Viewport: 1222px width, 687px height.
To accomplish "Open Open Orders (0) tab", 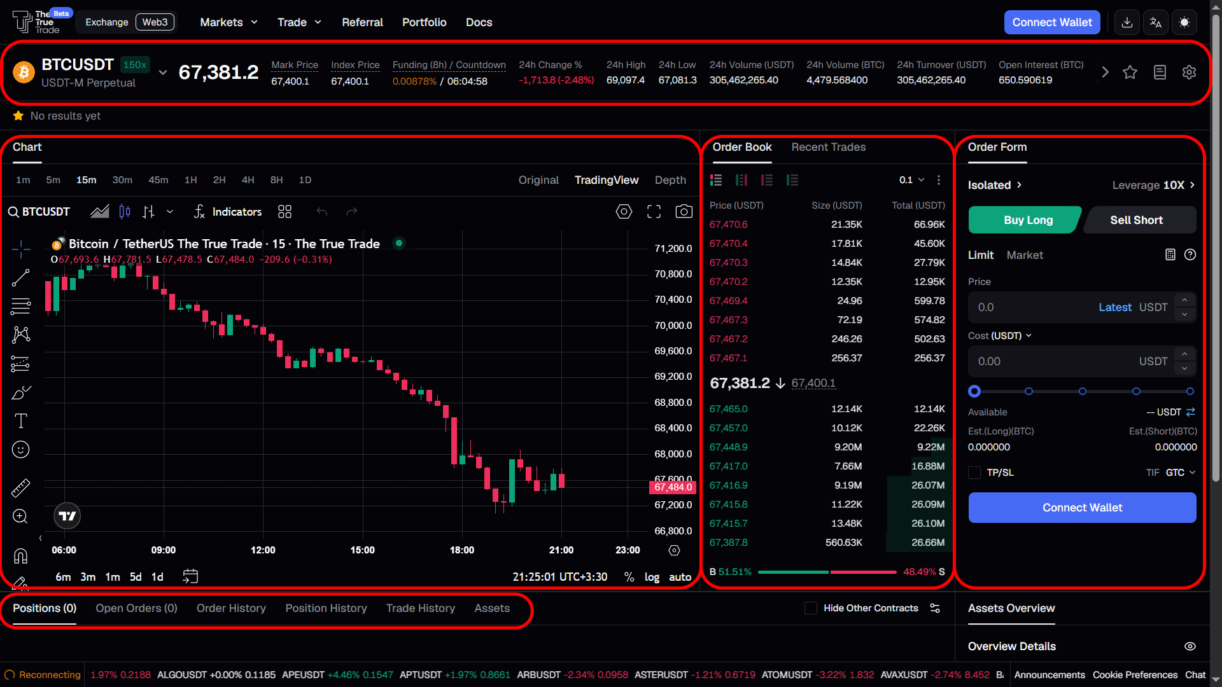I will click(136, 608).
